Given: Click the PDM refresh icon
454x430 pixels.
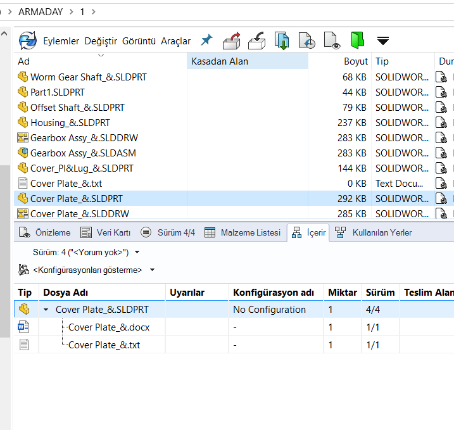Looking at the screenshot, I should pyautogui.click(x=27, y=41).
